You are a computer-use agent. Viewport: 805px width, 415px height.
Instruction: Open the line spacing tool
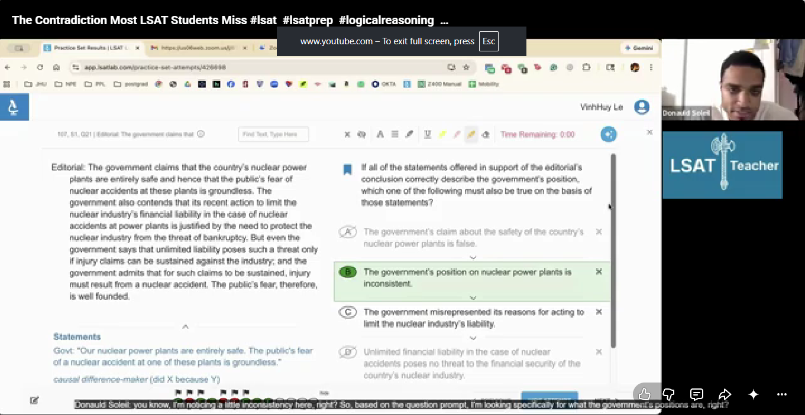click(x=395, y=135)
